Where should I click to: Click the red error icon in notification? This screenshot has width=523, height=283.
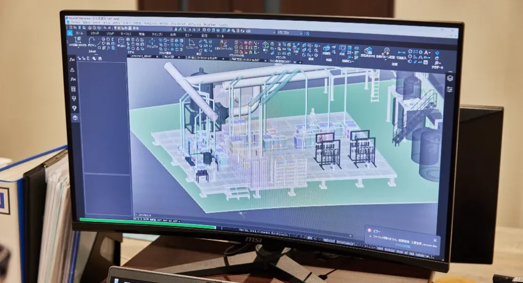[370, 230]
